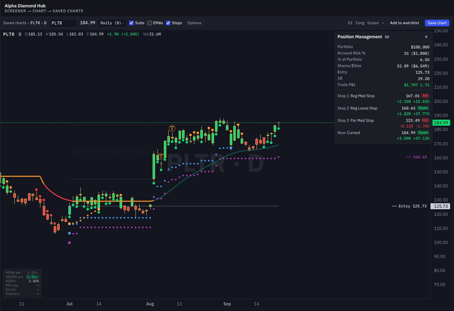Click the Industry stat row

click(22, 294)
